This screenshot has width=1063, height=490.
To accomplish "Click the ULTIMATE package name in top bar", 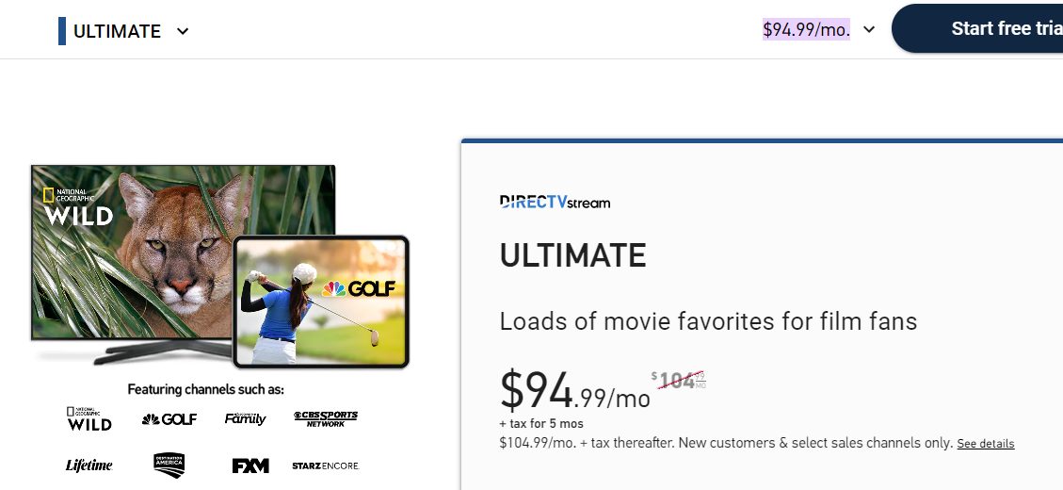I will 117,31.
